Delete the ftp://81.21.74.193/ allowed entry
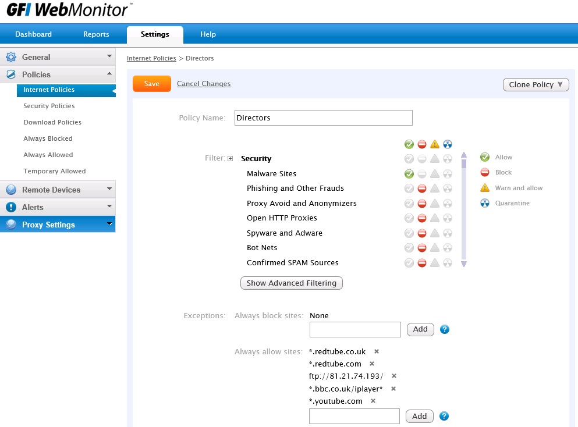Image resolution: width=578 pixels, height=427 pixels. tap(394, 376)
